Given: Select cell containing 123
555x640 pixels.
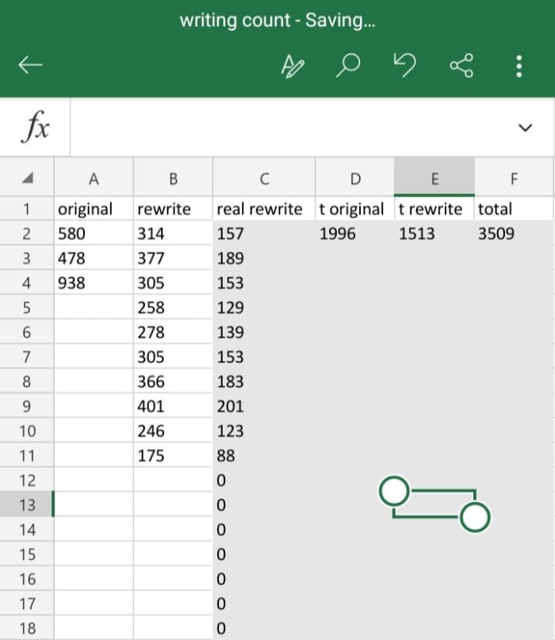Looking at the screenshot, I should [264, 431].
